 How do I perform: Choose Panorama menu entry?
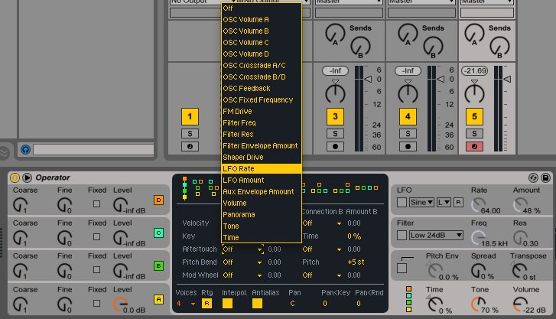(x=262, y=215)
